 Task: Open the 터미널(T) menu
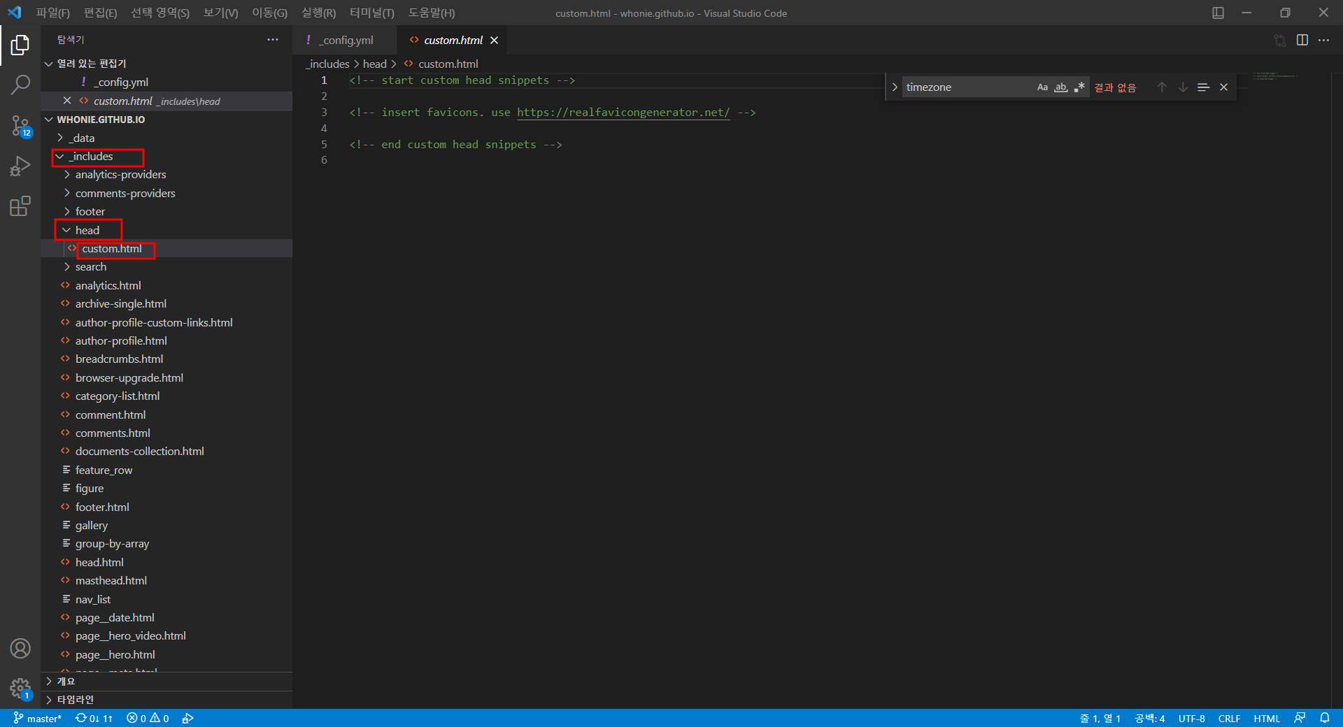coord(372,13)
